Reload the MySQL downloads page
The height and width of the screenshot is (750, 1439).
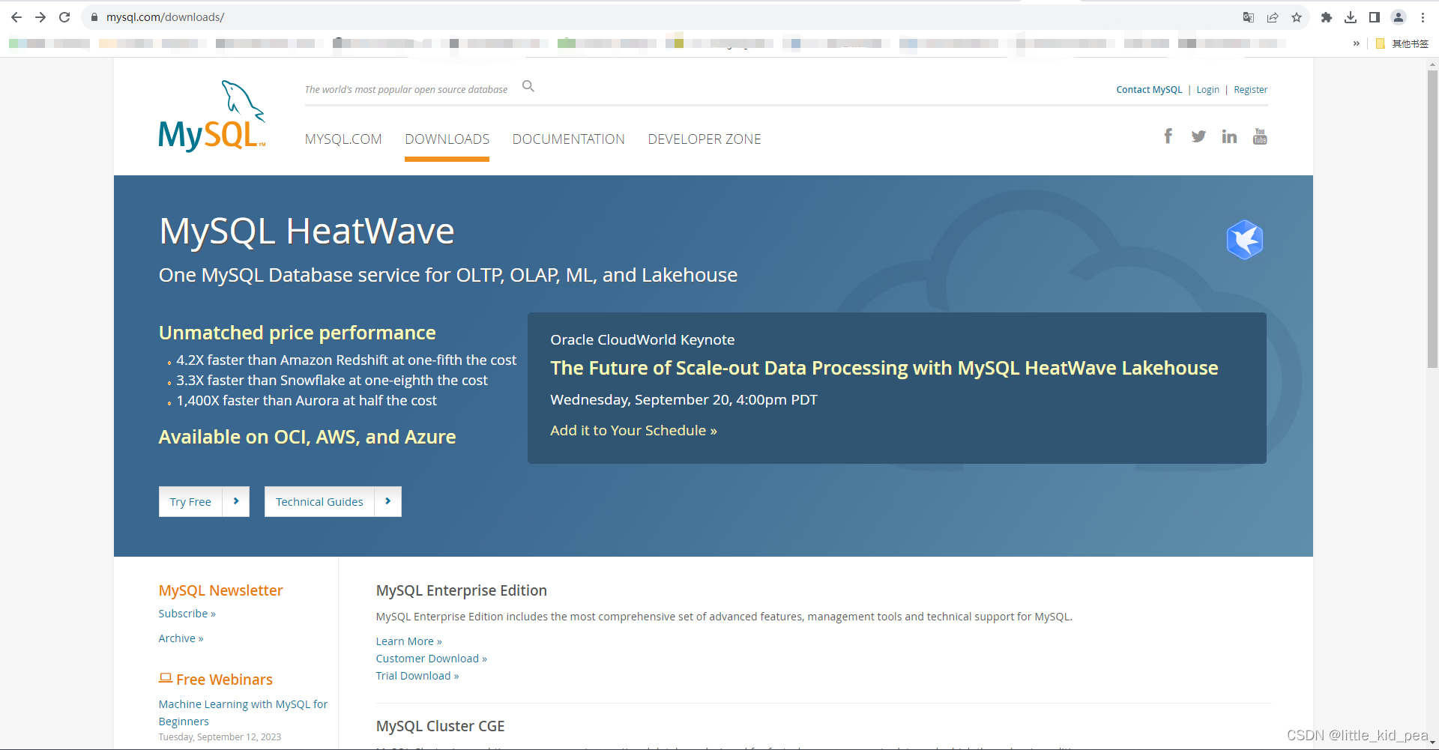coord(64,17)
